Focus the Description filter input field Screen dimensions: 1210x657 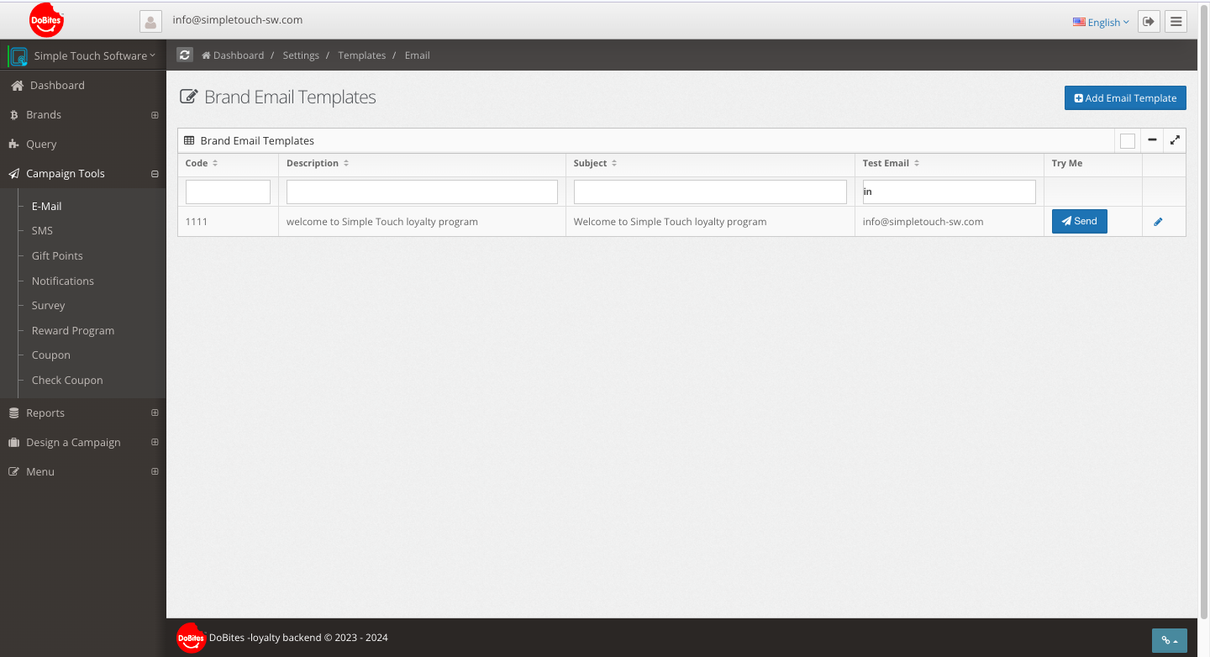422,192
